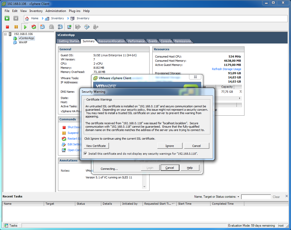The image size is (291, 230).
Task: Click the Suspend command pause icon
Action: [64, 133]
